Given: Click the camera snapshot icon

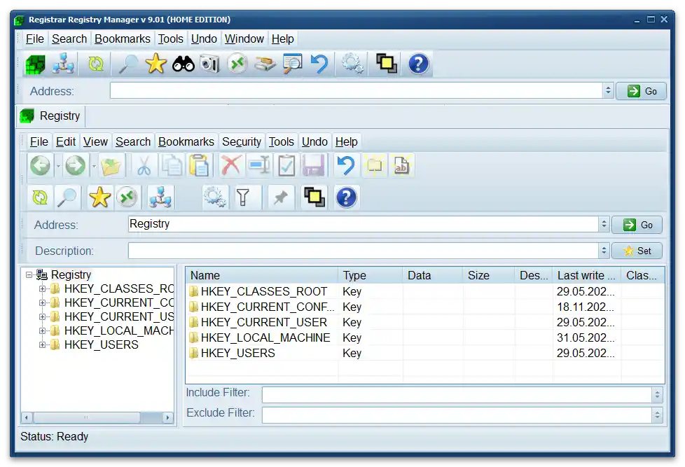Looking at the screenshot, I should click(210, 64).
